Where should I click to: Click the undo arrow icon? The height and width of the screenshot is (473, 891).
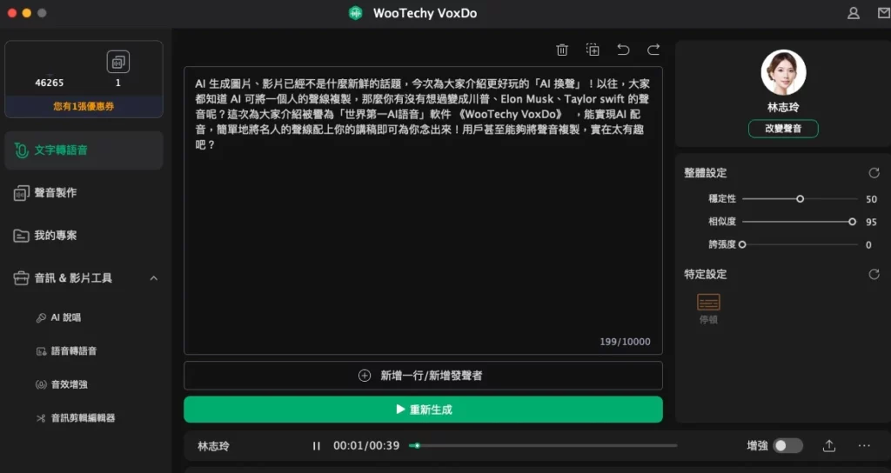point(623,50)
